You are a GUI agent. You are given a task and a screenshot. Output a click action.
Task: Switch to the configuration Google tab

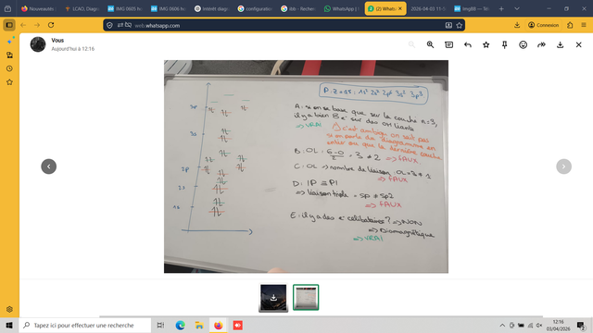256,8
